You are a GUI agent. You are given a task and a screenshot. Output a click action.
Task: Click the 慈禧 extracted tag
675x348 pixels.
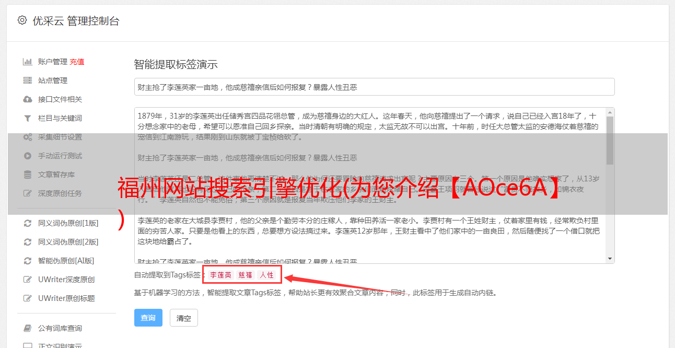pos(246,275)
